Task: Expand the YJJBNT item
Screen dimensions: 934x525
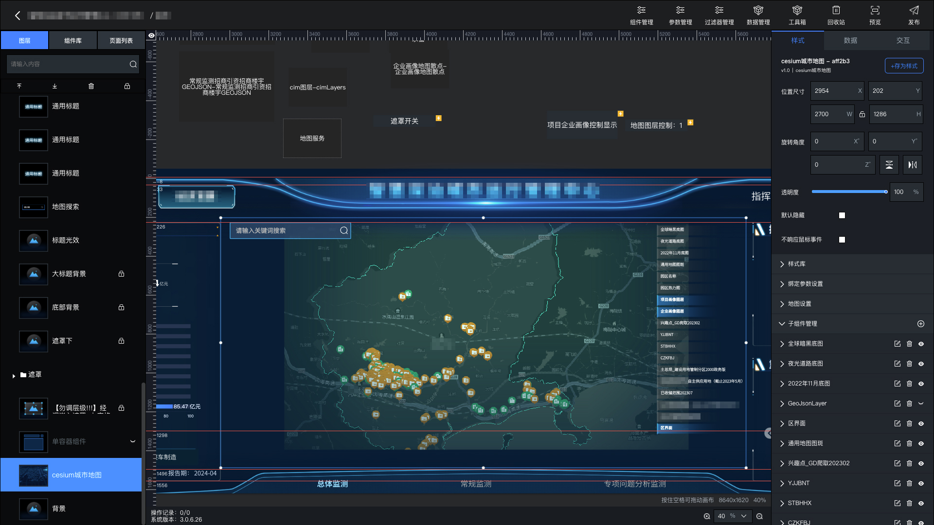Action: click(x=782, y=483)
